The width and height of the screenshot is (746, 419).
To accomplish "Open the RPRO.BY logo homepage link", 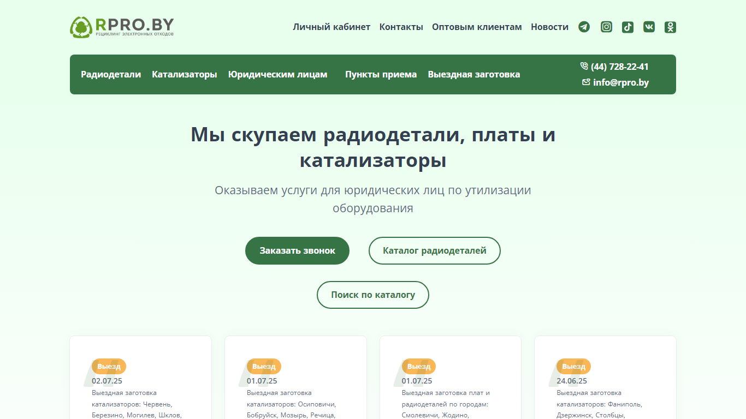I will [122, 27].
